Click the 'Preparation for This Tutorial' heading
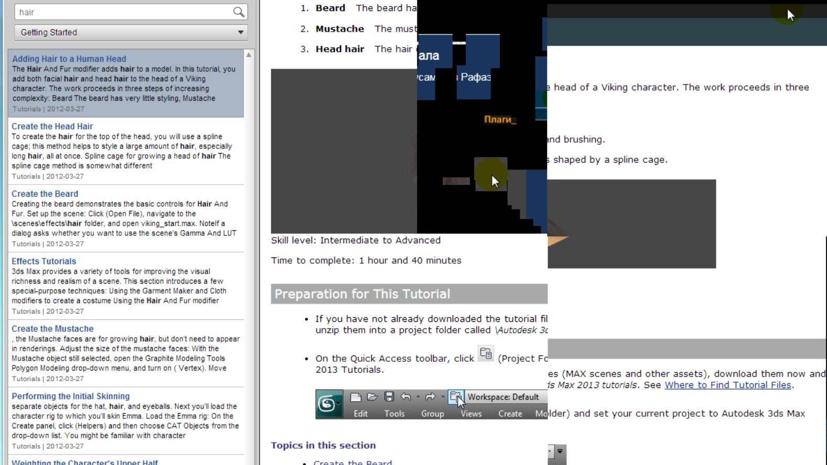This screenshot has height=465, width=827. [x=362, y=294]
